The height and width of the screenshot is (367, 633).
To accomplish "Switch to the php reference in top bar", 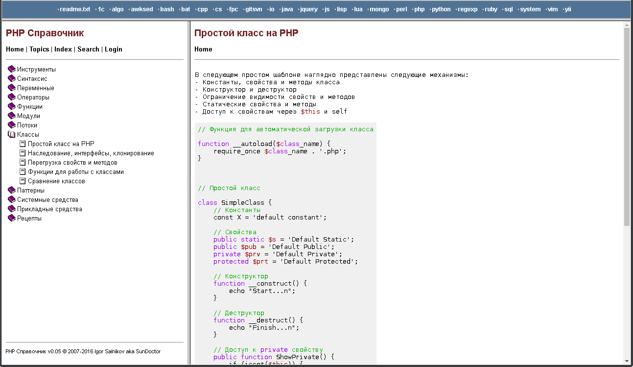I will 419,9.
